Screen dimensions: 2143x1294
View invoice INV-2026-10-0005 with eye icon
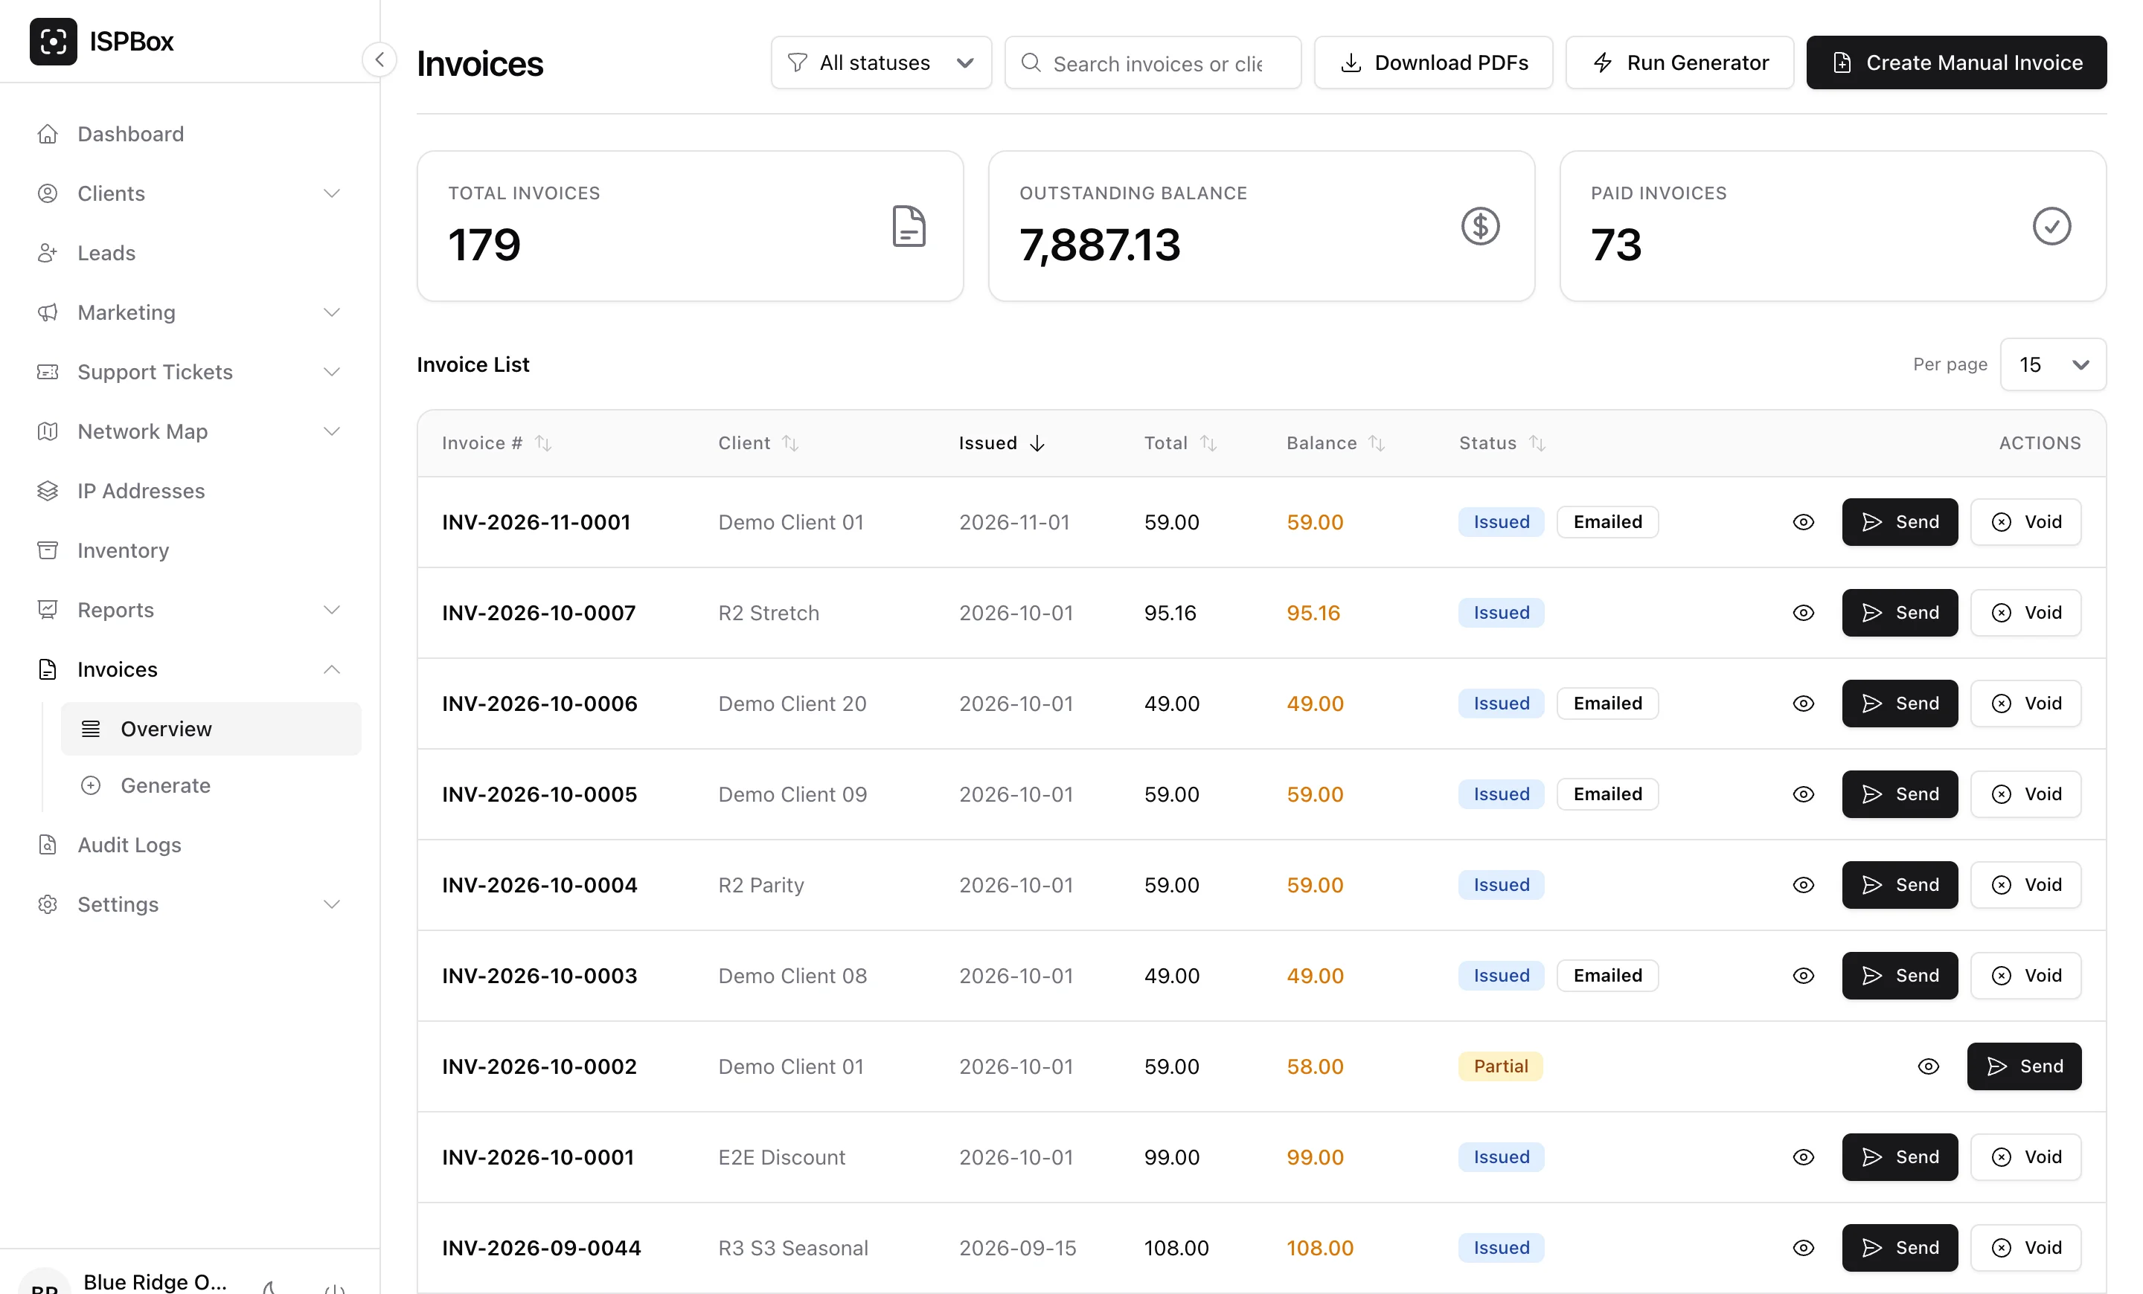[x=1803, y=794]
